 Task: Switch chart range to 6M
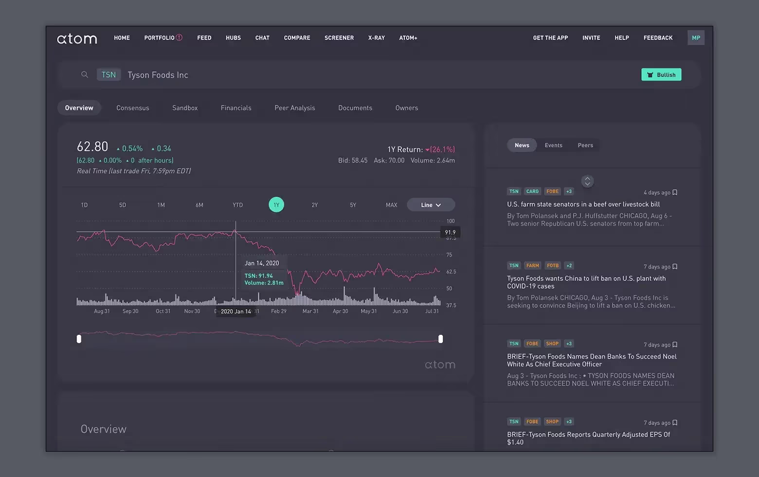click(199, 205)
